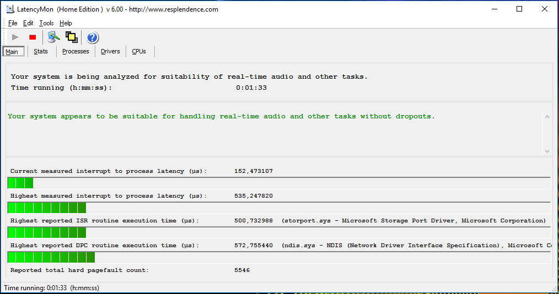Screen dimensions: 559x294
Task: Open the Help menu
Action: (x=66, y=23)
